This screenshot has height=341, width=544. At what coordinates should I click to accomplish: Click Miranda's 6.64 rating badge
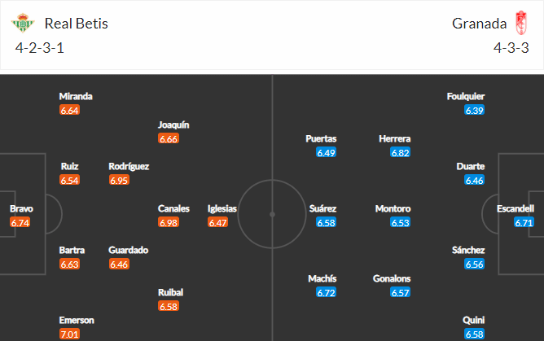pos(70,110)
